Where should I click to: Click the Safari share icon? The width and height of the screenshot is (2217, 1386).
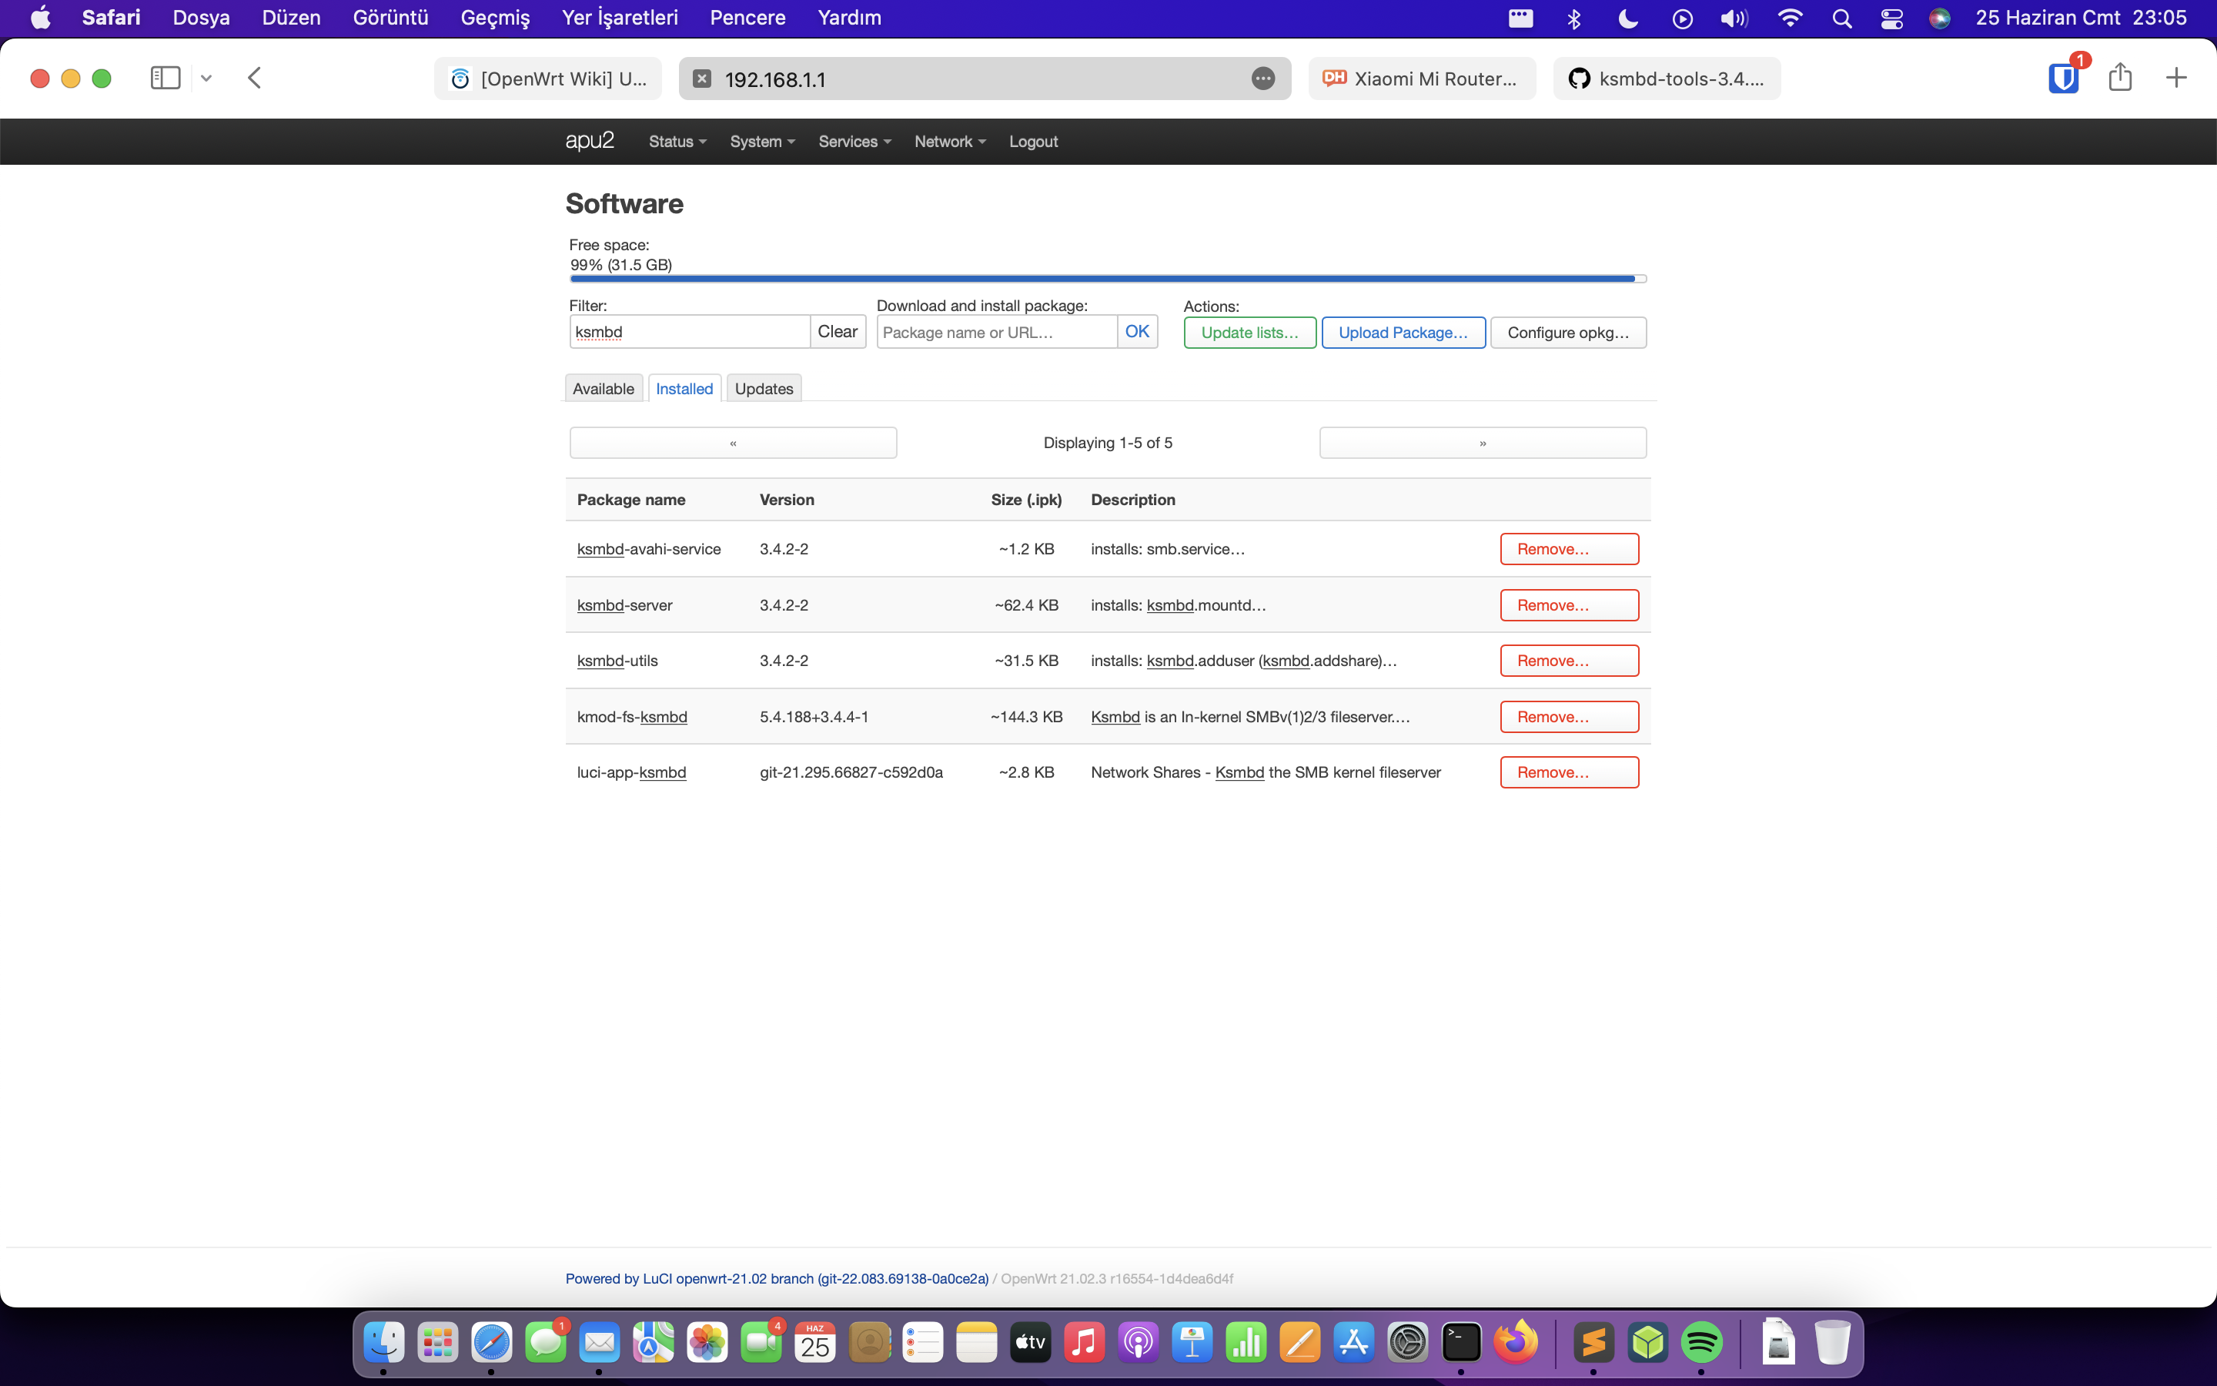(x=2120, y=77)
